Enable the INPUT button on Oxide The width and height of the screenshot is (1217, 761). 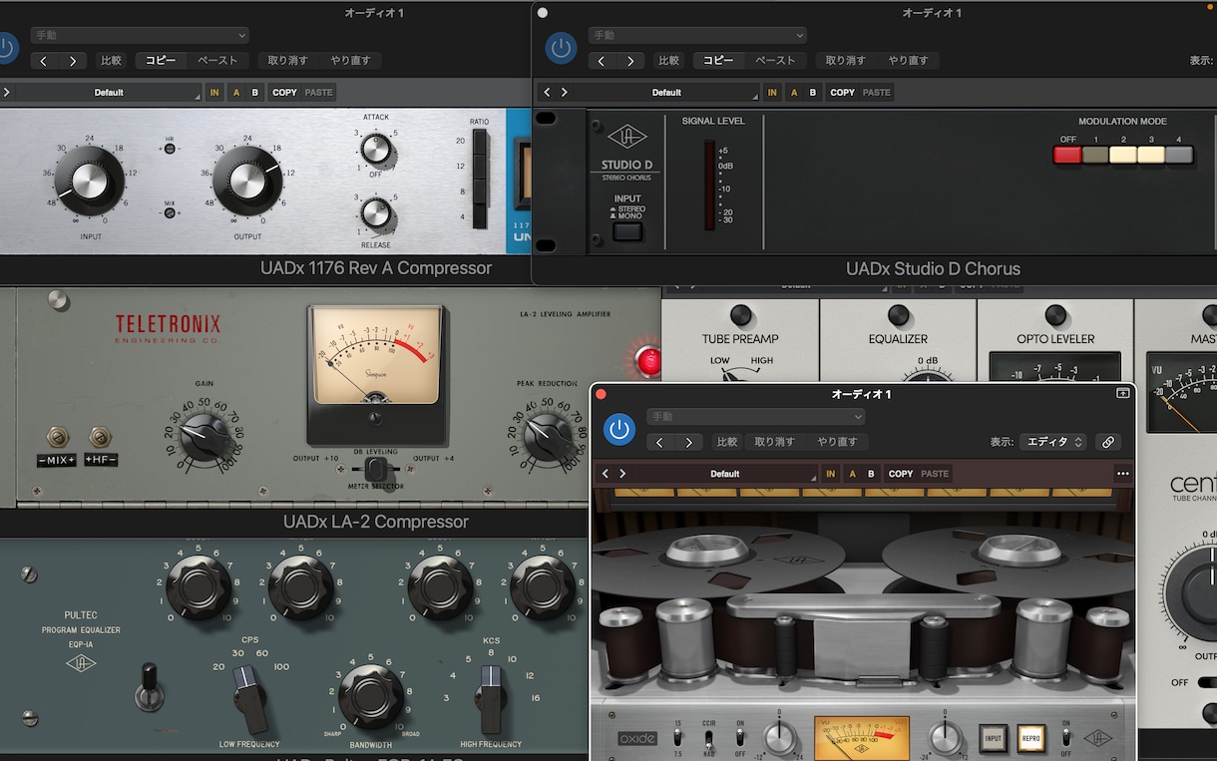click(x=994, y=738)
